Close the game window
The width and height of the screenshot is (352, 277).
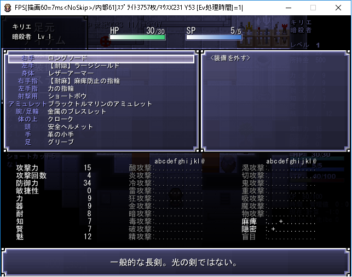coord(338,8)
